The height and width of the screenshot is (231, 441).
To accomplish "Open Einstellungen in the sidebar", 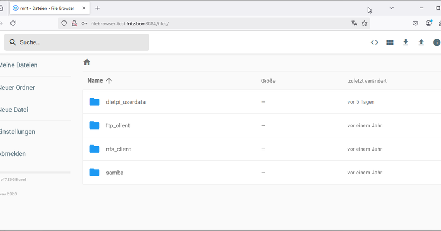I will point(18,132).
